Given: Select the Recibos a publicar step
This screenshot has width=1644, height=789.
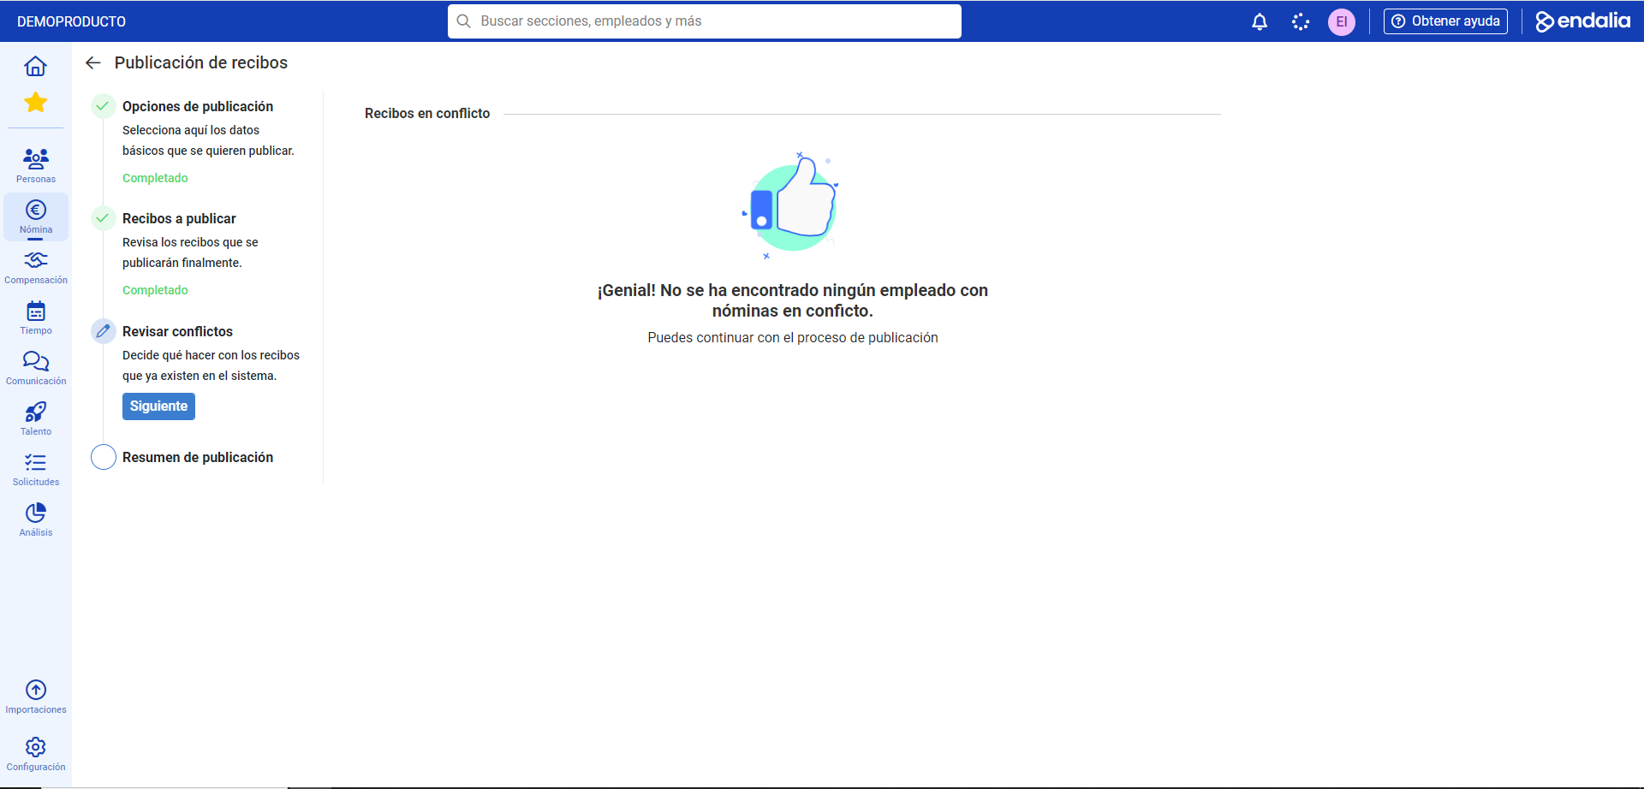Looking at the screenshot, I should (x=179, y=218).
